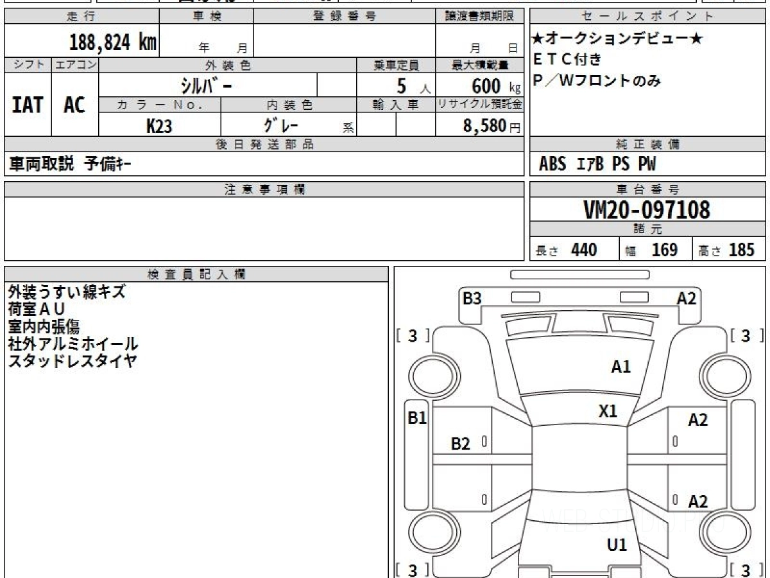This screenshot has width=770, height=578.
Task: Select the 外装色 header
Action: 228,65
